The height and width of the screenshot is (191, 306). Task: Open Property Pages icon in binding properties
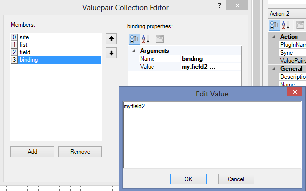(160, 39)
